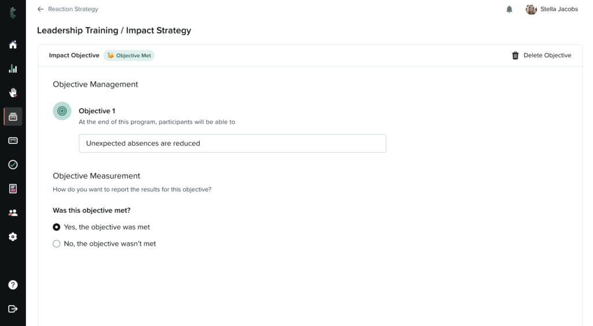Screen dimensions: 593x326
Task: Open the notifications bell
Action: coord(510,9)
